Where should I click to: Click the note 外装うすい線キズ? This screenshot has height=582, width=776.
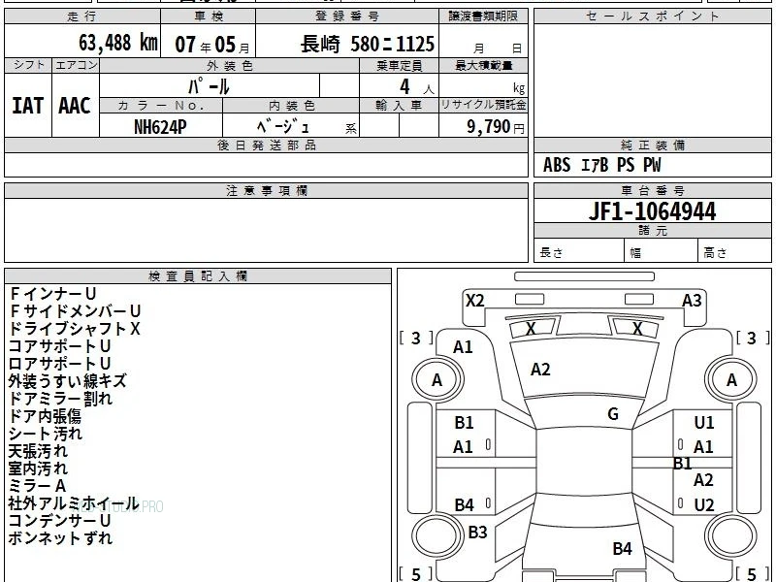pyautogui.click(x=67, y=381)
